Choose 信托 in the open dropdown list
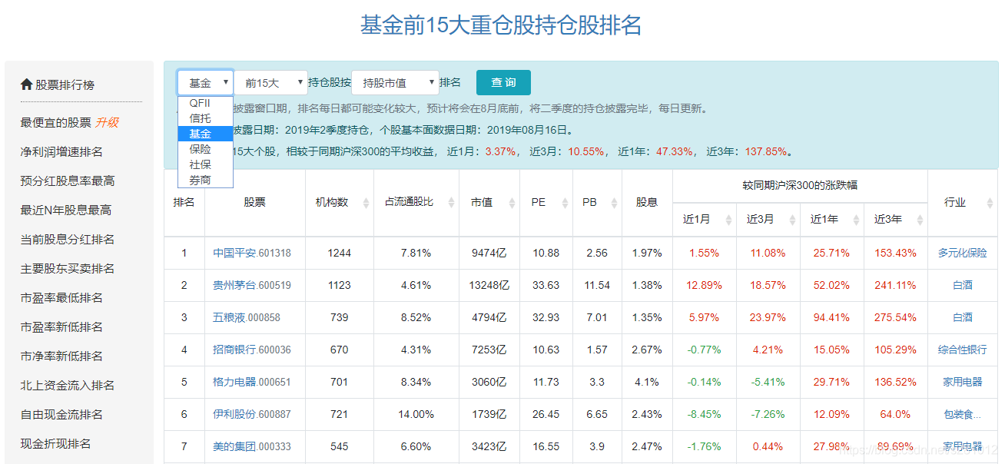This screenshot has width=1005, height=464. tap(205, 118)
